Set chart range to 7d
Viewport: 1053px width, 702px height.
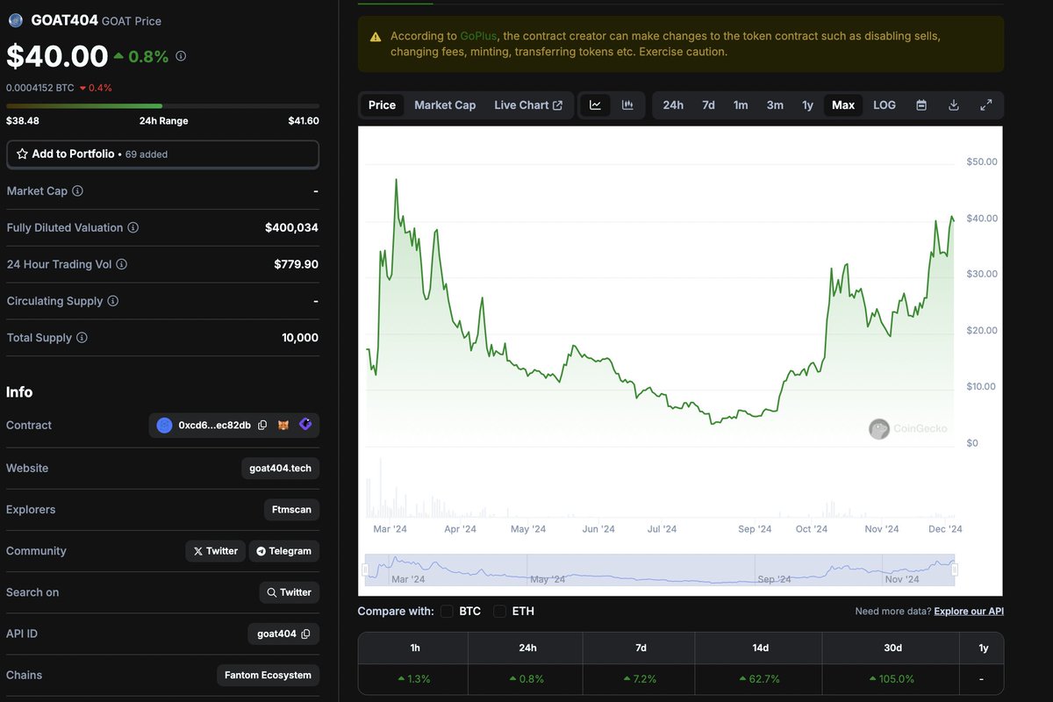point(708,105)
